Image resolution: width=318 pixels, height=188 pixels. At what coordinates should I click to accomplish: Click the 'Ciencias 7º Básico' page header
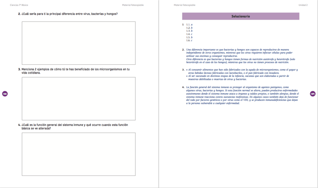(19, 5)
